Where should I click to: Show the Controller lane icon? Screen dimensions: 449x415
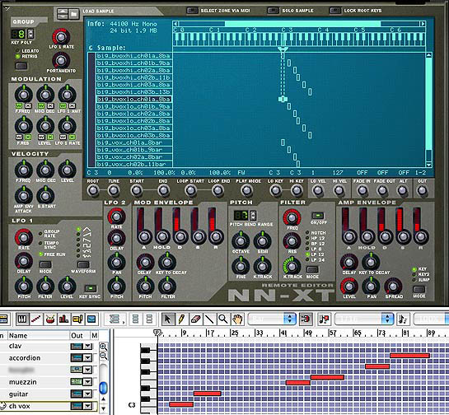pyautogui.click(x=91, y=319)
